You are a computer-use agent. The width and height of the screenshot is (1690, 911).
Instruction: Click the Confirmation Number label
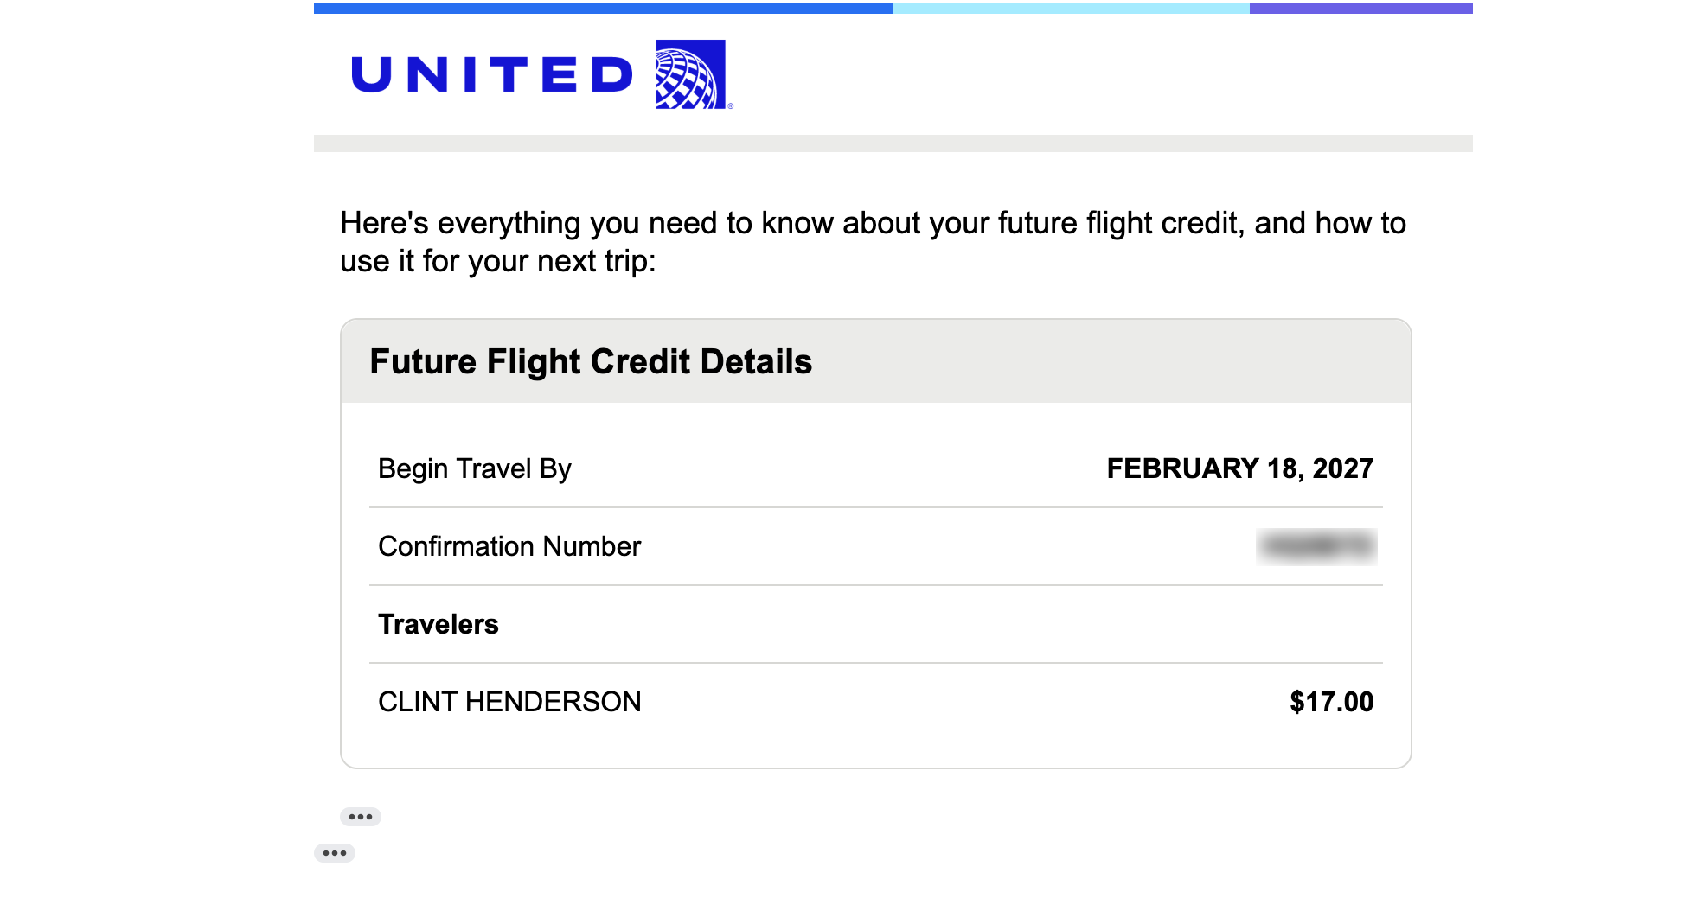coord(509,546)
